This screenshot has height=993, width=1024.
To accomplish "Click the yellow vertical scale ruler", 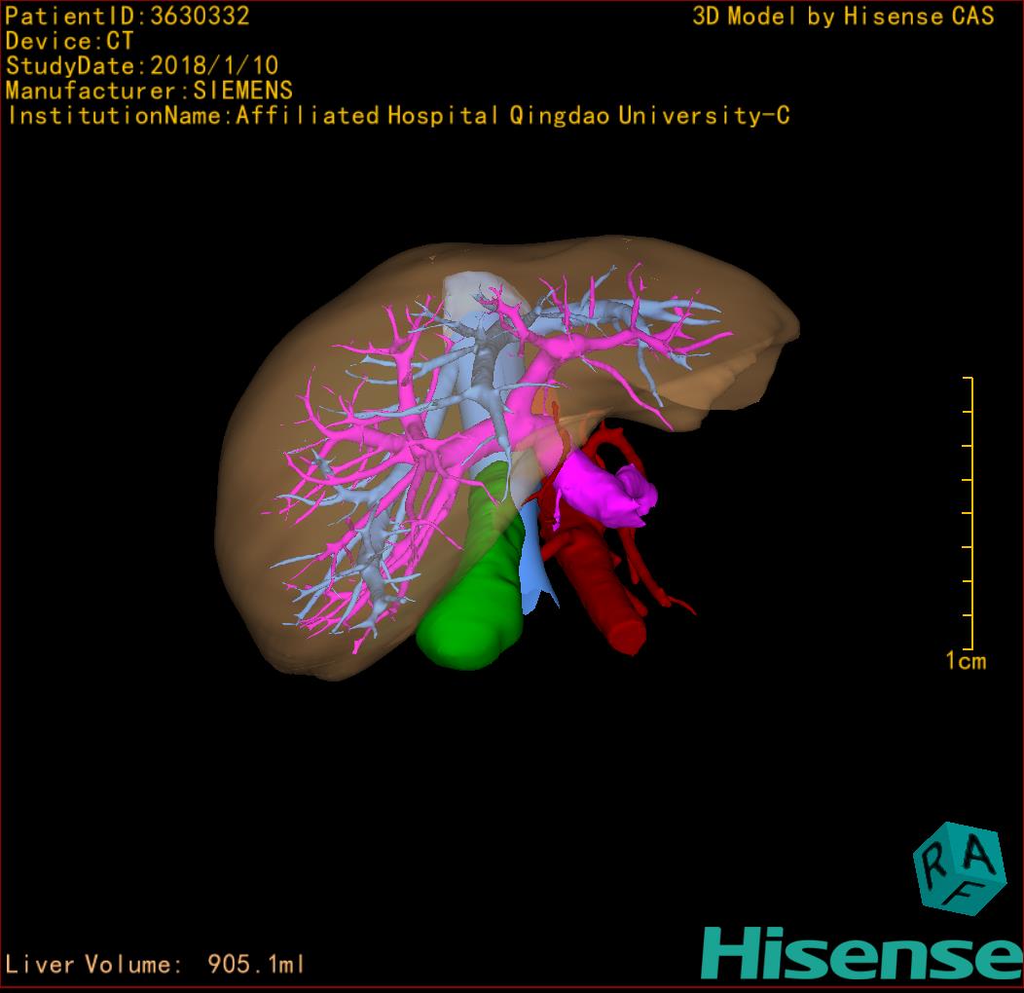I will click(x=970, y=512).
